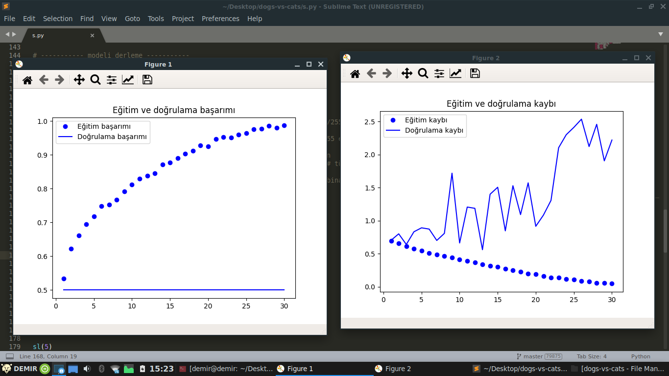Switch to the terminal taskbar button

(226, 369)
